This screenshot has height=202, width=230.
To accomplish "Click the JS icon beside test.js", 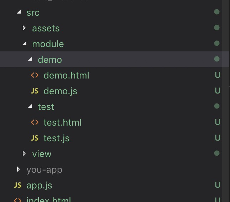I will point(35,138).
